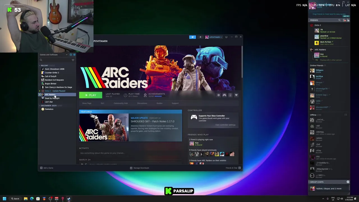The height and width of the screenshot is (202, 359).
Task: Open the Store Page tab
Action: [87, 103]
